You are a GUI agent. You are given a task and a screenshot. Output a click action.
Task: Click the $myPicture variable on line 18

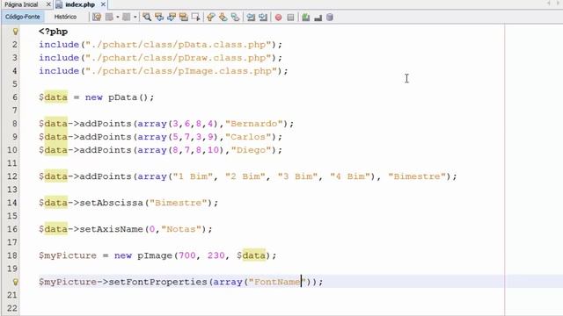[x=68, y=255]
